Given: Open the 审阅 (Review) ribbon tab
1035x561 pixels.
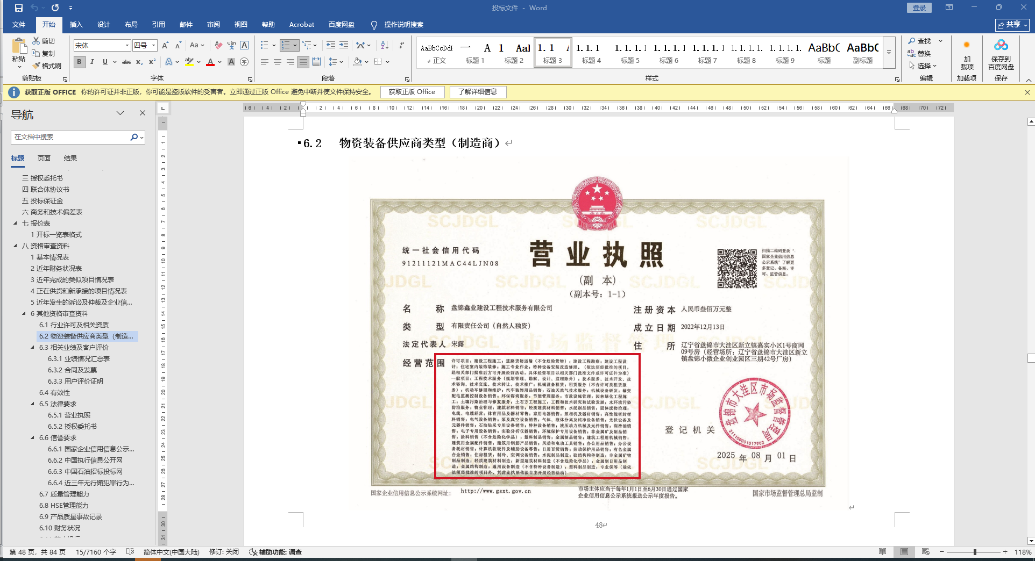Looking at the screenshot, I should tap(213, 25).
